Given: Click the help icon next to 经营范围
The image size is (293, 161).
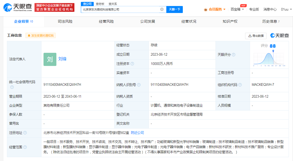Looking at the screenshot, I should (25, 147).
